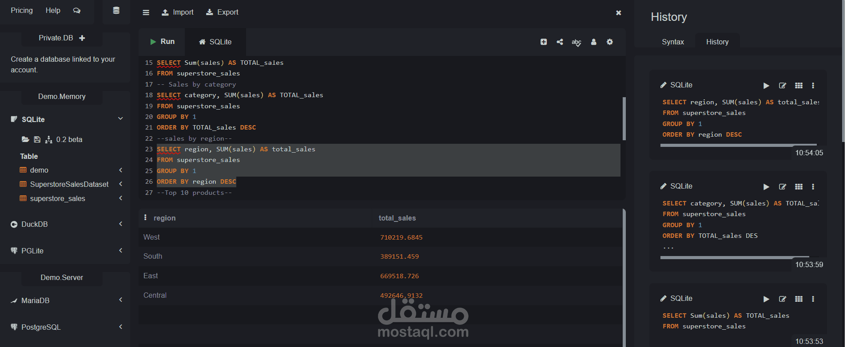Click the horizontal scrollbar of 10:54:05 query
Screen dimensions: 847x347
pyautogui.click(x=738, y=145)
